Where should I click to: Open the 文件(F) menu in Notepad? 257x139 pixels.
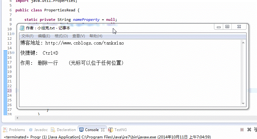pos(28,36)
